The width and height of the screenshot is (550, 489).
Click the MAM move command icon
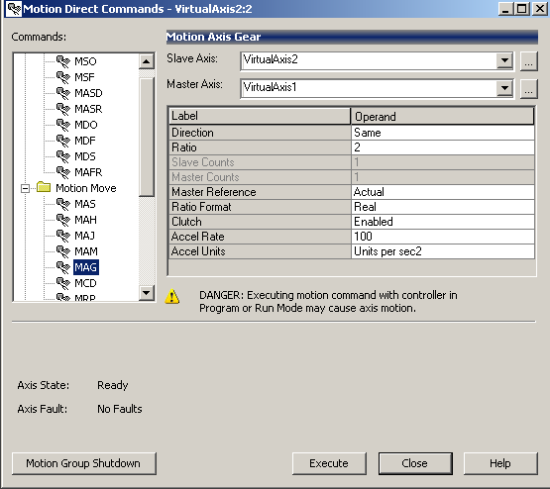click(x=63, y=251)
